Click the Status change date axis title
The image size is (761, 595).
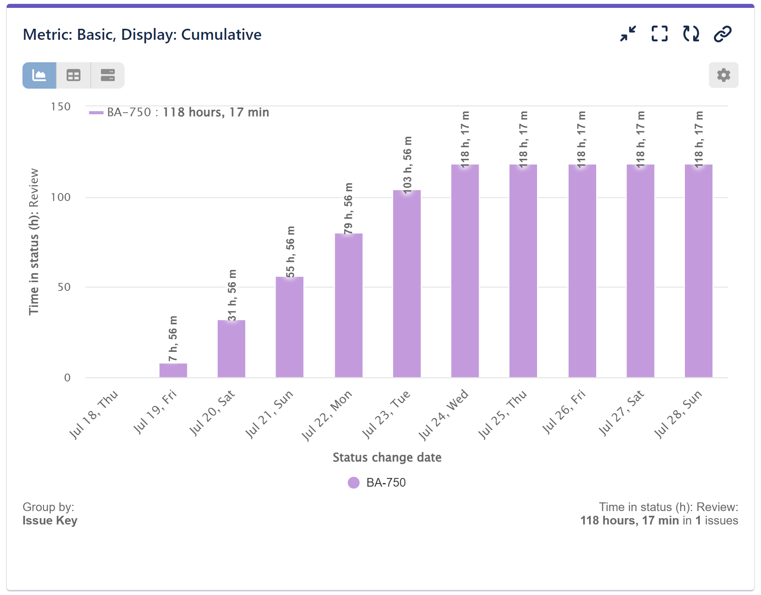[387, 457]
